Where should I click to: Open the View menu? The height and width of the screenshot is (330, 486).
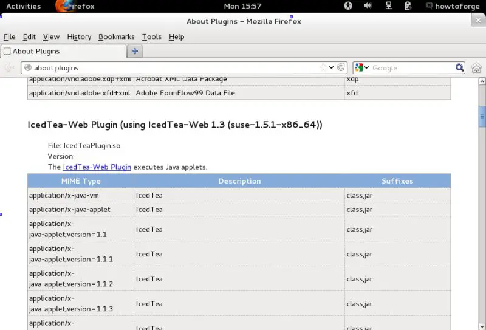[51, 36]
